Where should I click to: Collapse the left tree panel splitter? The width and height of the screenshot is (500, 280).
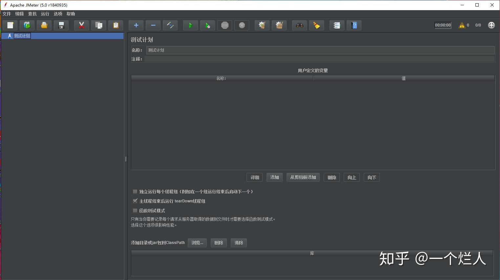coord(125,159)
